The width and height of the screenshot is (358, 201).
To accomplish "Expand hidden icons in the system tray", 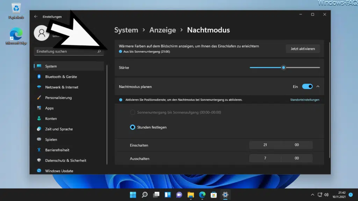I will (x=312, y=195).
